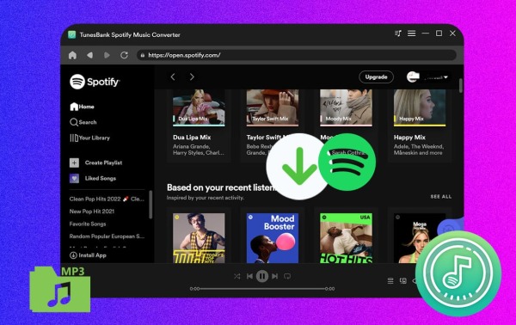Viewport: 516px width, 325px height.
Task: Click the playback progress bar
Action: [x=262, y=289]
